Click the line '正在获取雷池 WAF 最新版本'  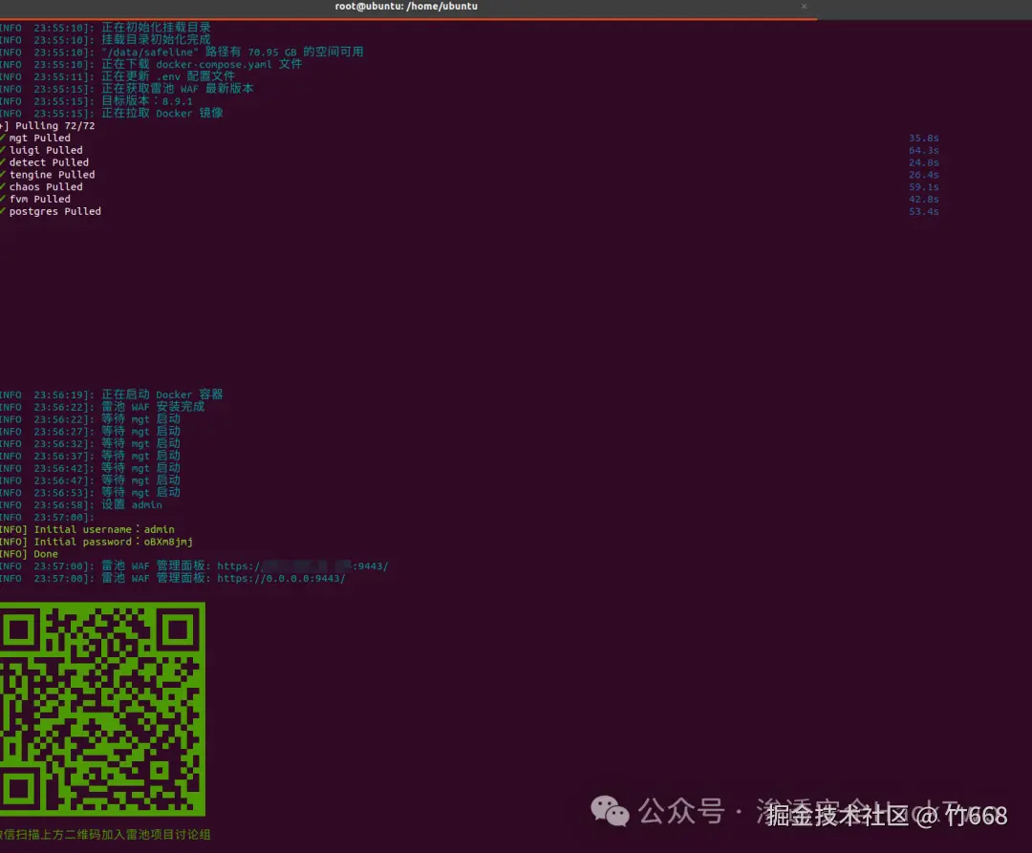tap(177, 89)
